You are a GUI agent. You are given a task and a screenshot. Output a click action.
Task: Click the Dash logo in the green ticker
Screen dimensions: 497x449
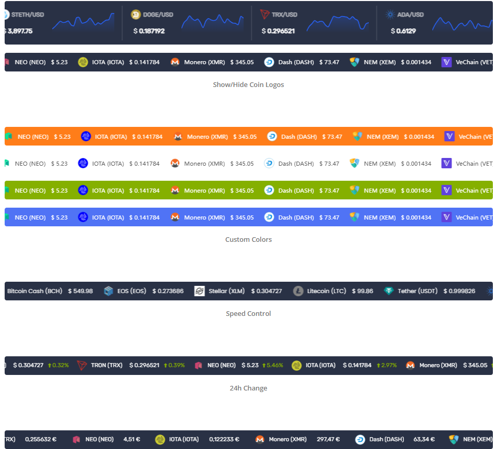pos(269,191)
